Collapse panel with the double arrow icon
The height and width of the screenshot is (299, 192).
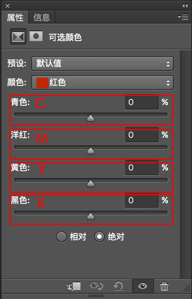pyautogui.click(x=185, y=6)
